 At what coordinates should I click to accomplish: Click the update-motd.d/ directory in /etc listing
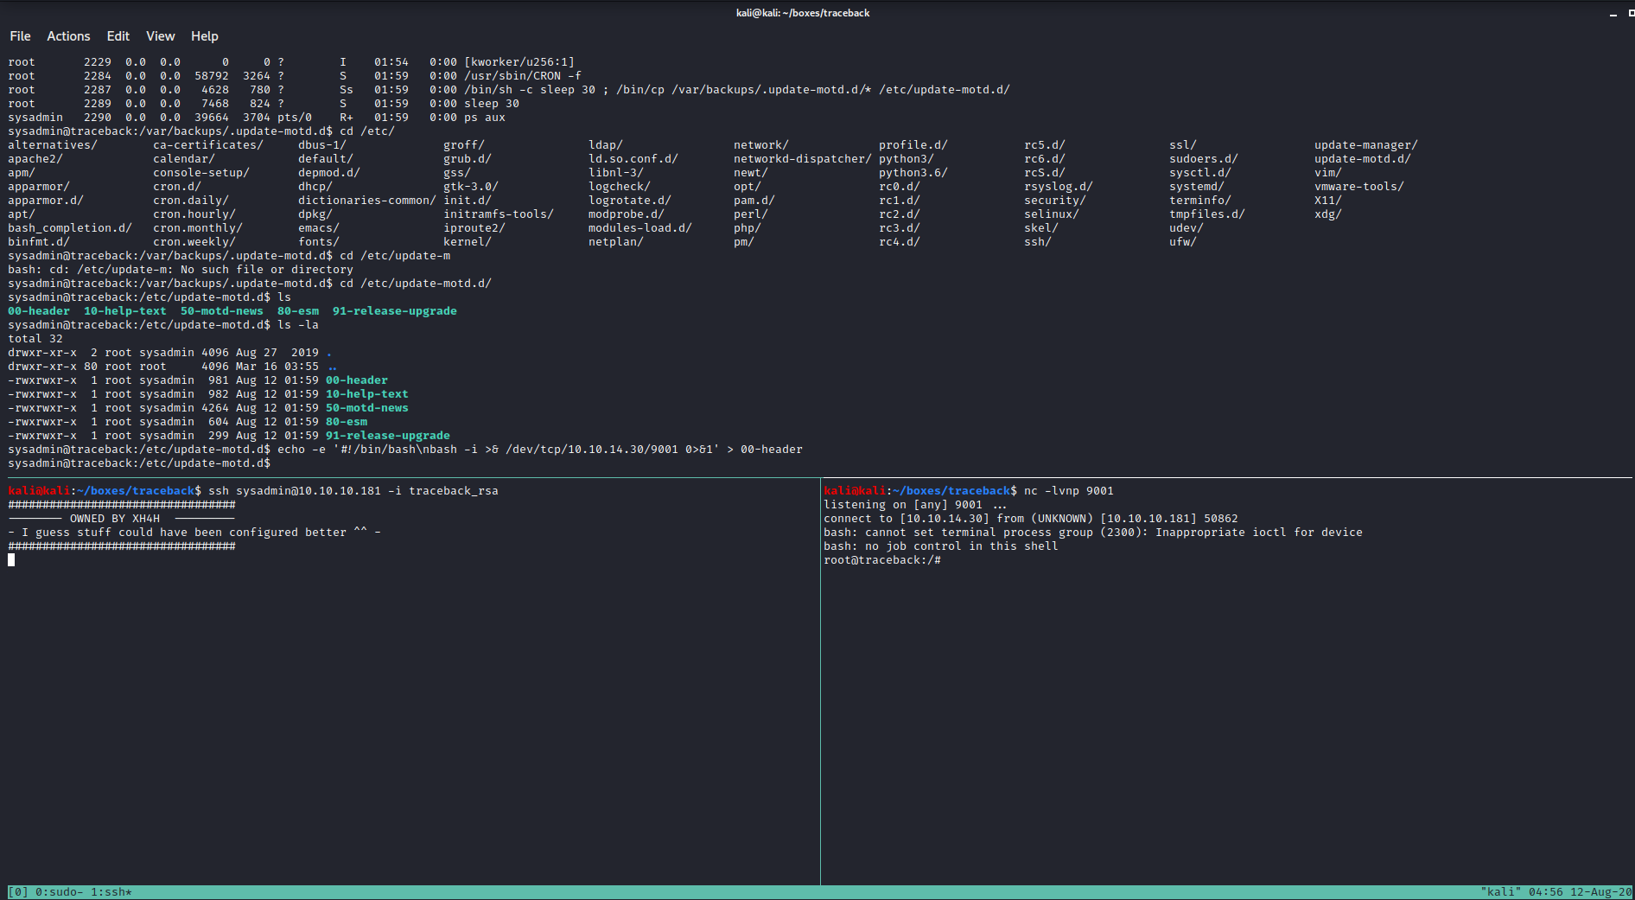pyautogui.click(x=1363, y=159)
